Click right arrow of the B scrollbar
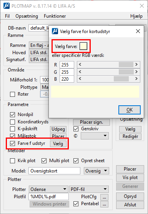The width and height of the screenshot is (148, 214). pyautogui.click(x=136, y=79)
